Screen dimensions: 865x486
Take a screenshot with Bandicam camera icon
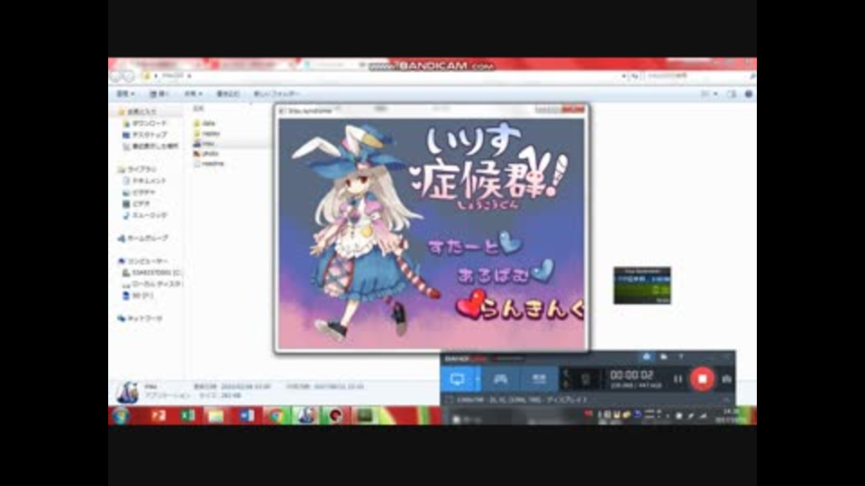coord(726,379)
